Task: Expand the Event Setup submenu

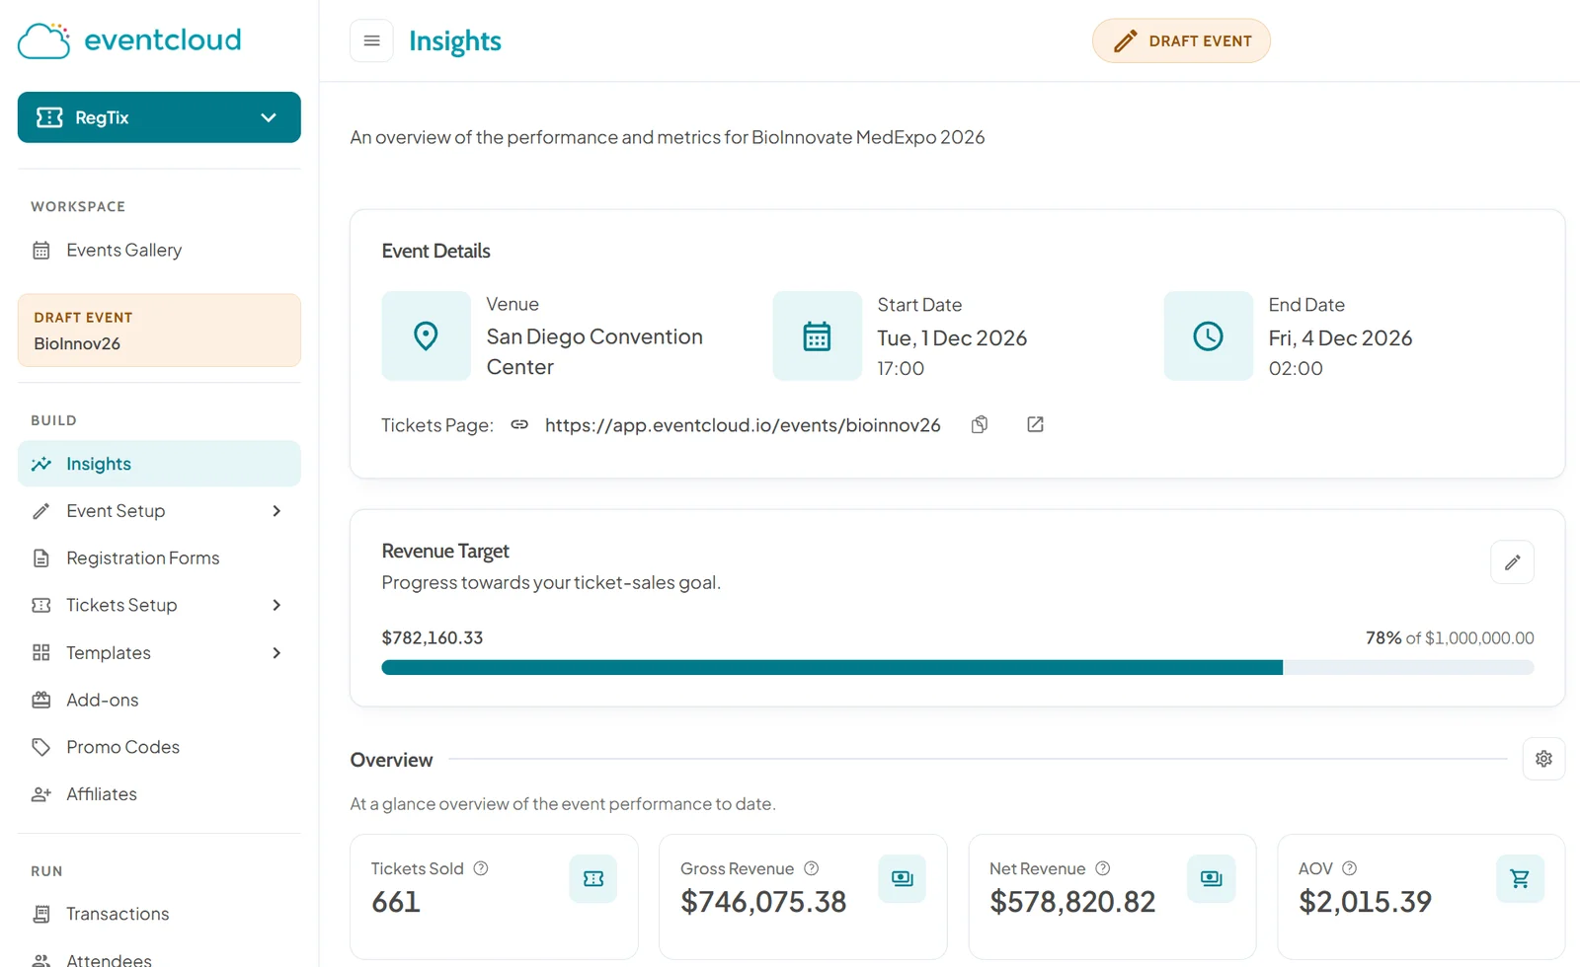Action: point(159,511)
